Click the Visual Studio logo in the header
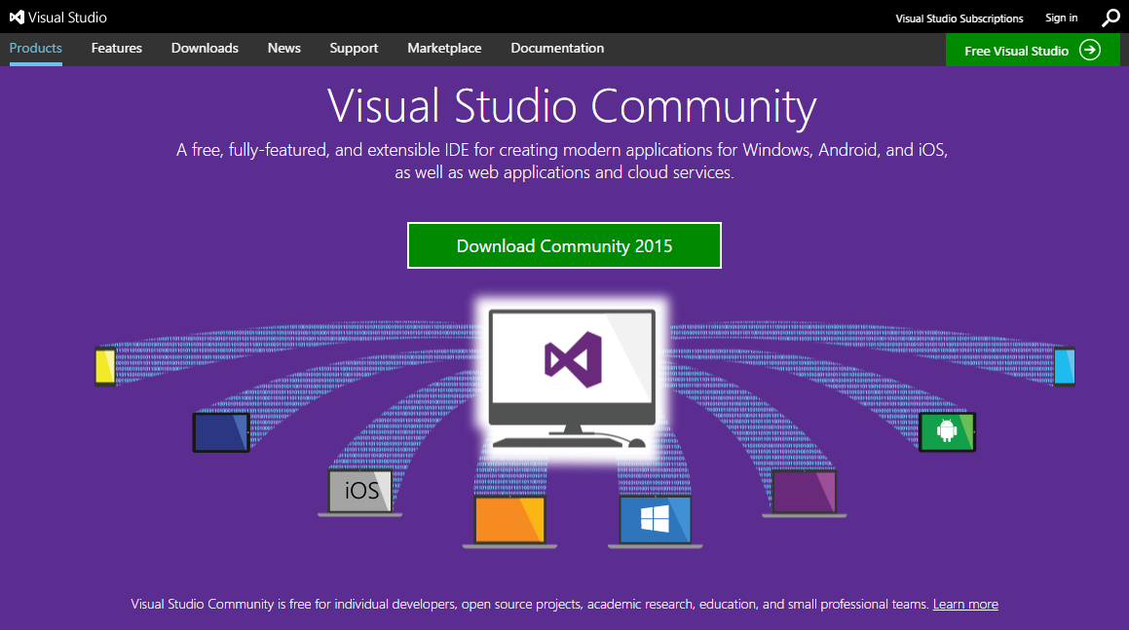The image size is (1129, 630). [57, 18]
